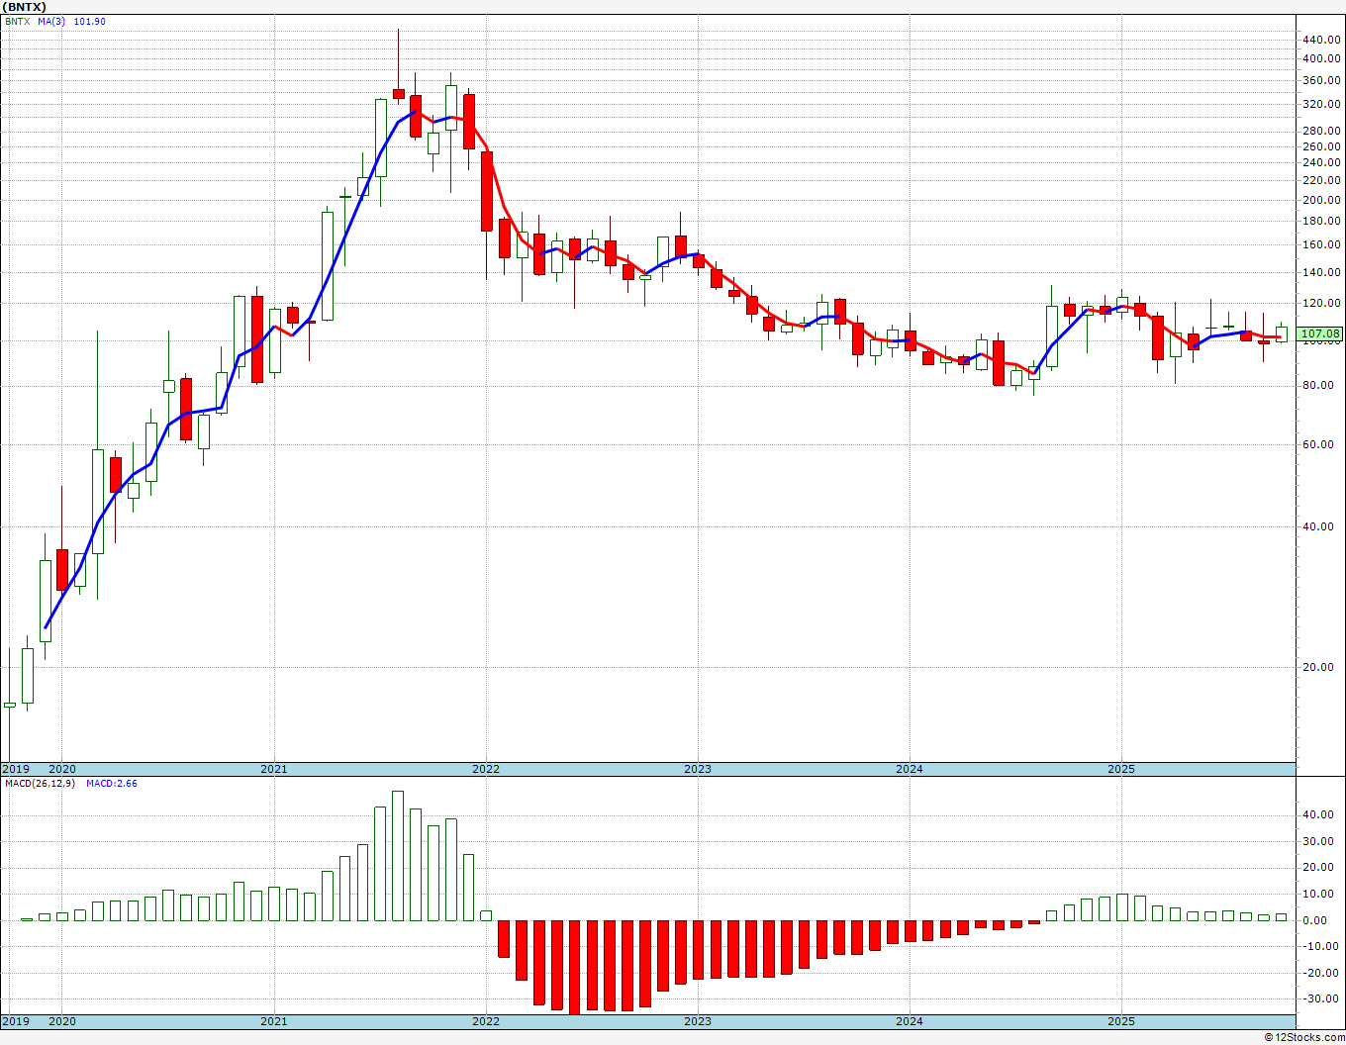Click the BNTX ticker title at top left
Viewport: 1346px width, 1045px height.
(24, 7)
